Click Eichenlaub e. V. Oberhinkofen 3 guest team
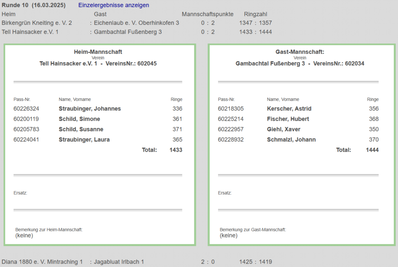This screenshot has height=267, width=398. (x=136, y=23)
